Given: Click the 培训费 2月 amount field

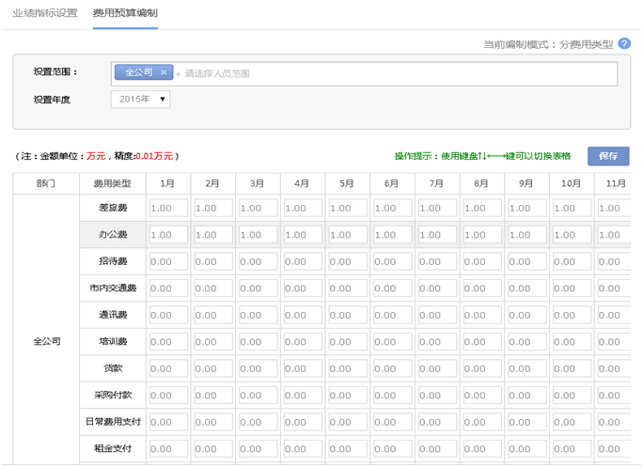Looking at the screenshot, I should point(213,341).
